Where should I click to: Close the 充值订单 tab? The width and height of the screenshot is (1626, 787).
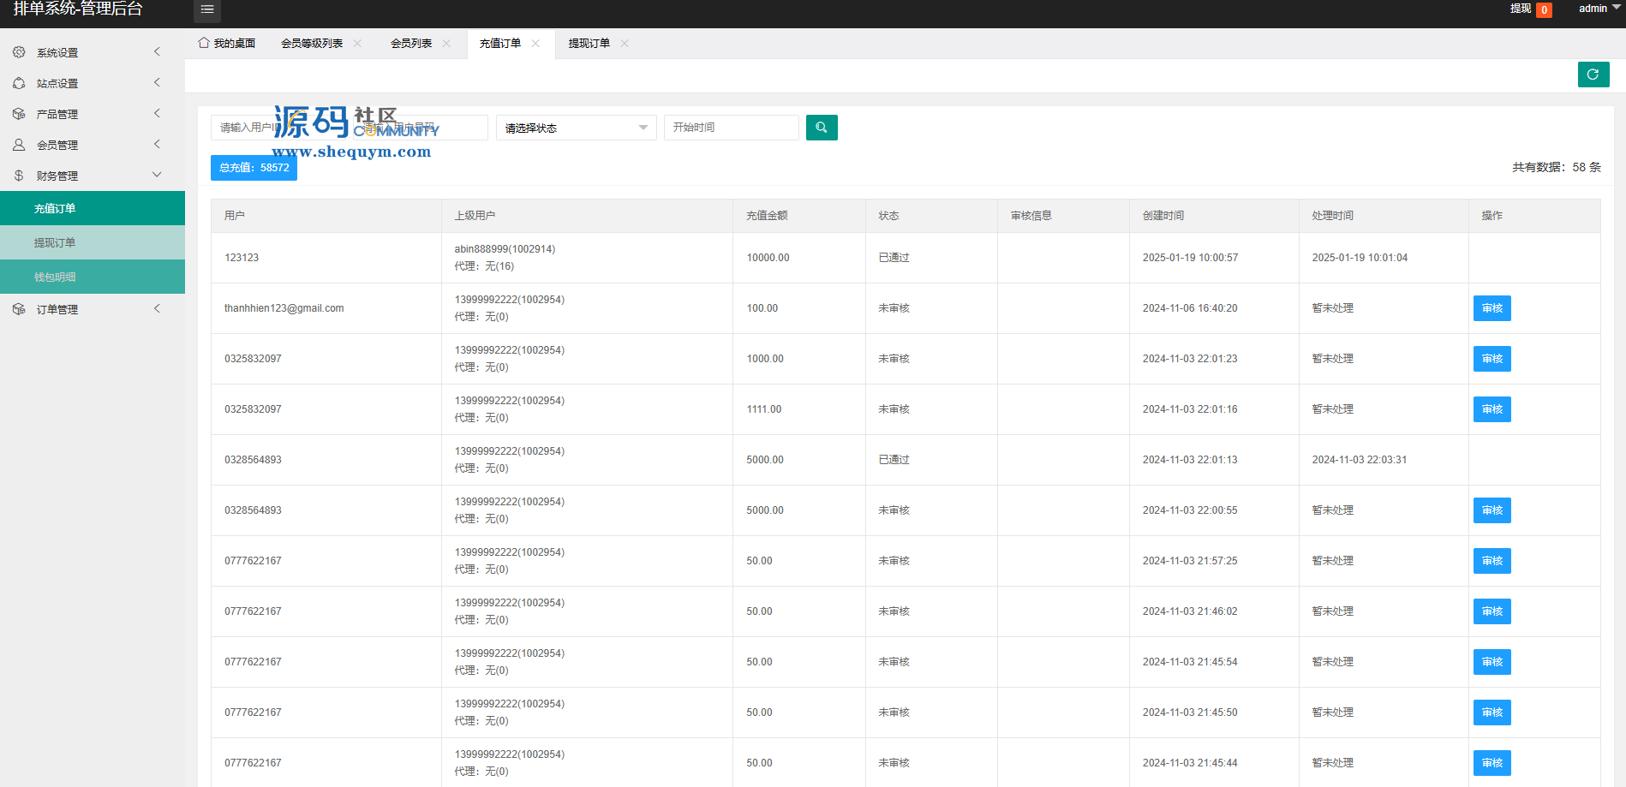tap(535, 44)
